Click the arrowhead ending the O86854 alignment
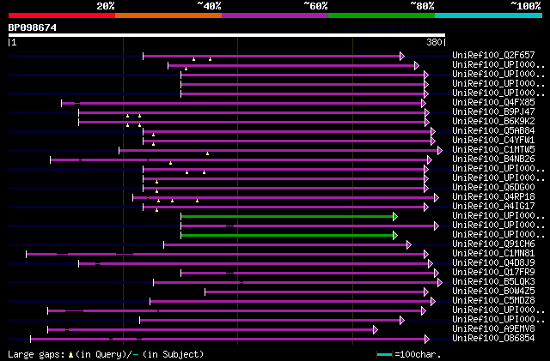 pos(427,340)
